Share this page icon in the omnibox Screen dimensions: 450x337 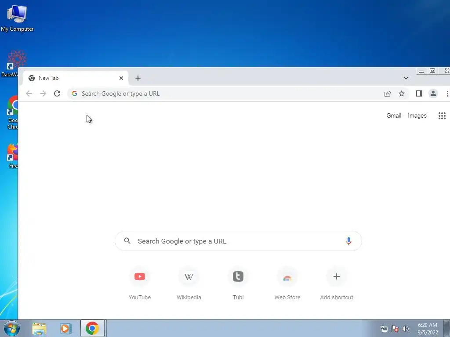point(388,93)
